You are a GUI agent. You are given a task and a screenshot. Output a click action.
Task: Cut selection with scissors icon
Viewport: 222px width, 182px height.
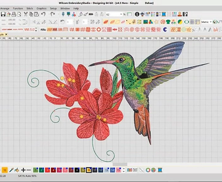pyautogui.click(x=26, y=14)
